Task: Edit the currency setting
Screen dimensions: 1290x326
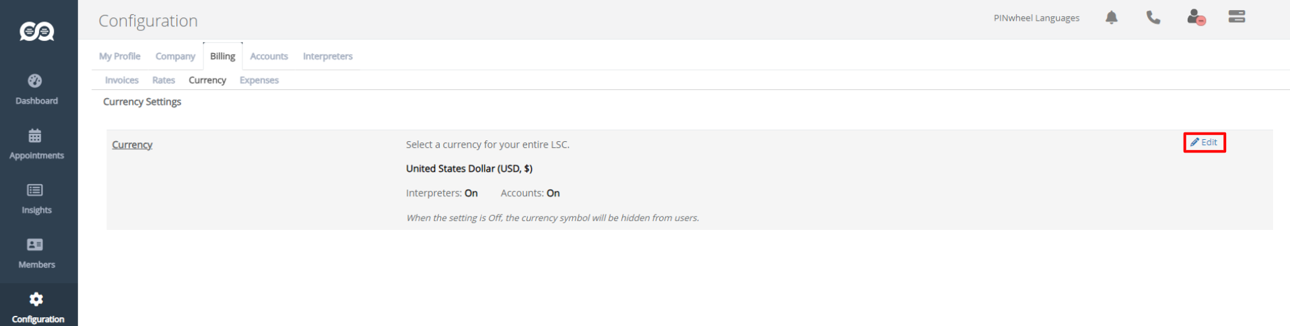Action: point(1204,142)
